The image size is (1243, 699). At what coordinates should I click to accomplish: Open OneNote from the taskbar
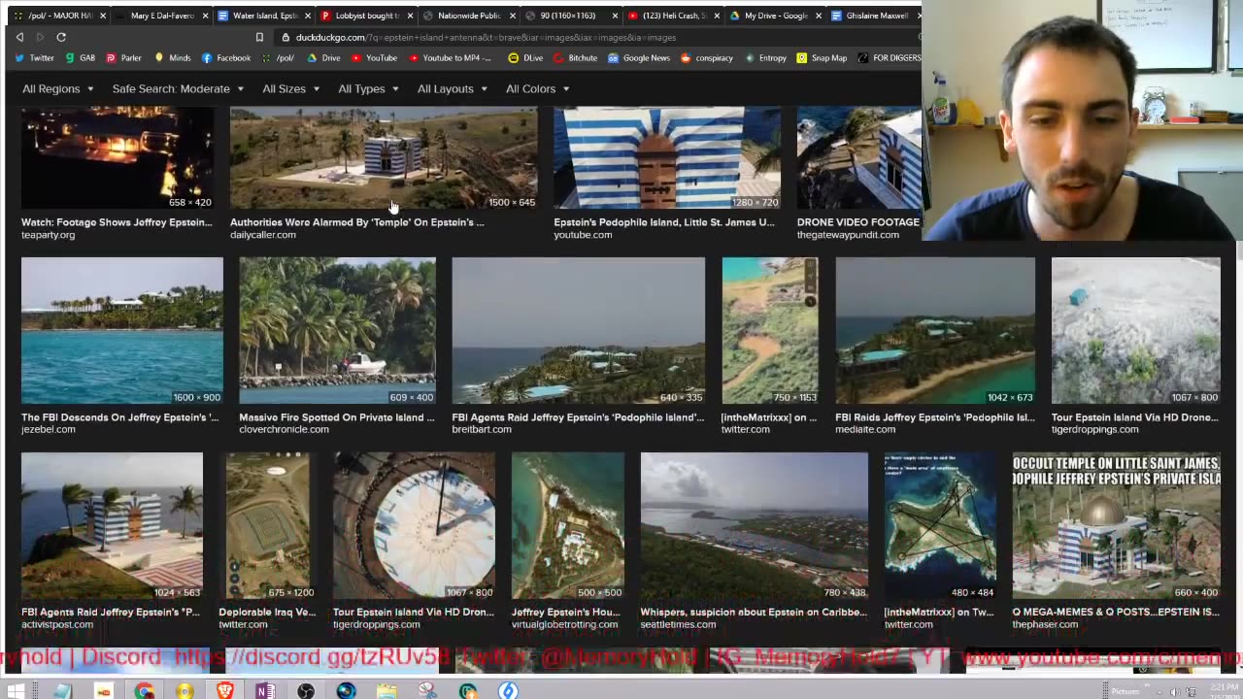265,691
